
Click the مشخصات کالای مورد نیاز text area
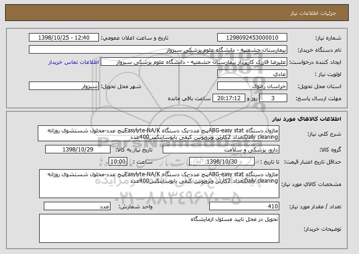click(159, 184)
